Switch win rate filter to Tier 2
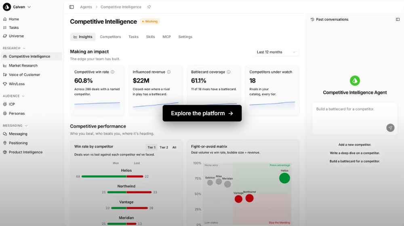The height and width of the screenshot is (226, 404). pos(164,148)
